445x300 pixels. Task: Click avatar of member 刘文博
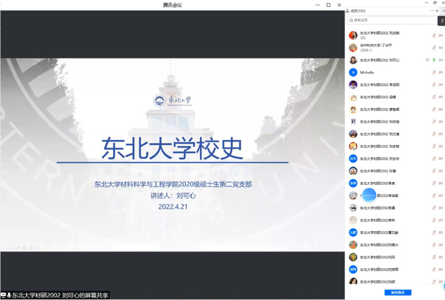[x=353, y=134]
